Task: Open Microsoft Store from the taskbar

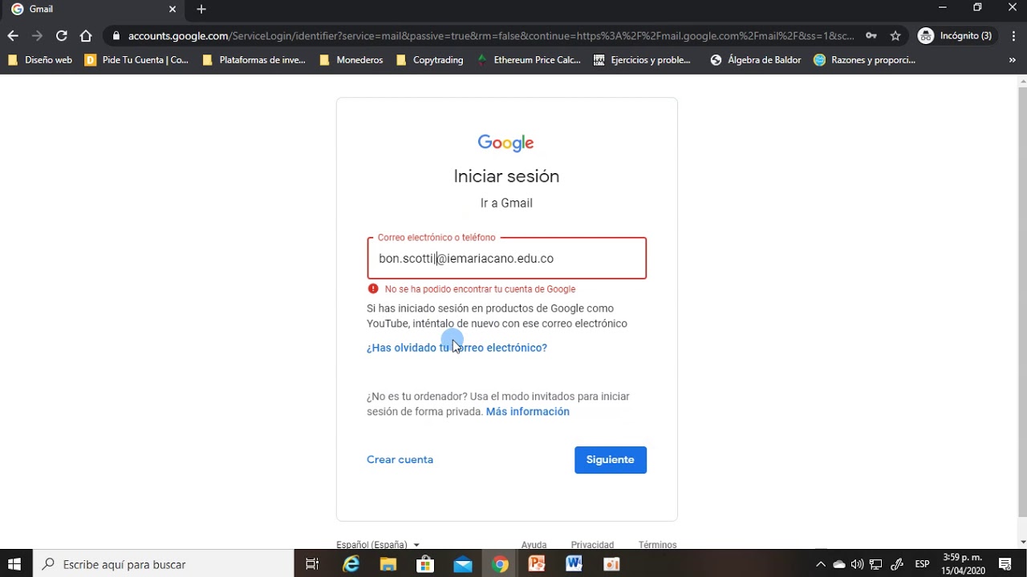Action: point(425,564)
